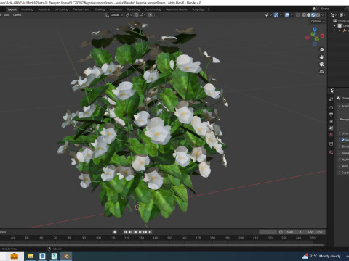Toggle snapping magnet in header

coord(136,15)
